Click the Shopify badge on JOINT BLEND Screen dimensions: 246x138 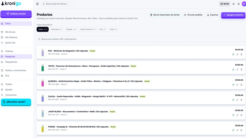[x=112, y=112]
